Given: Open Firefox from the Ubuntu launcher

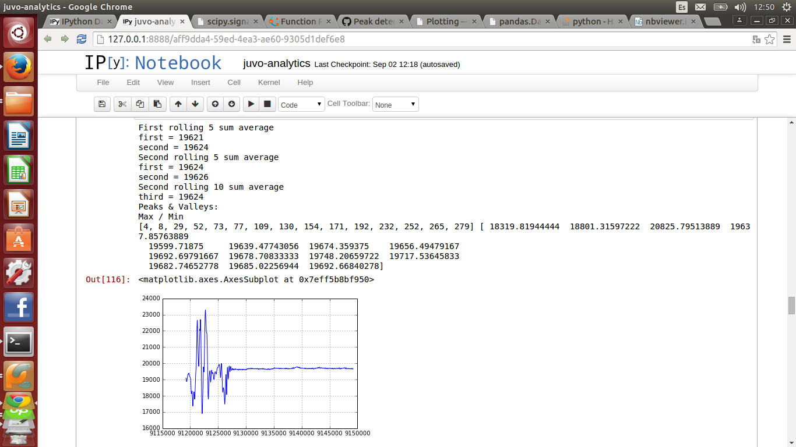Looking at the screenshot, I should click(x=19, y=67).
